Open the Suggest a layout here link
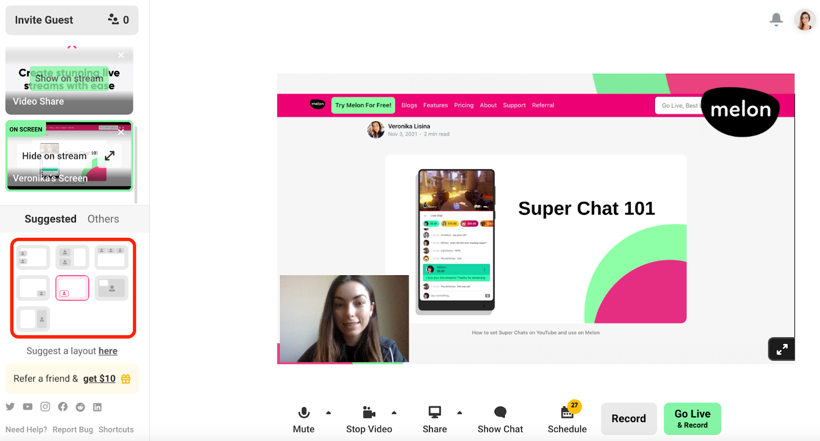 point(108,351)
